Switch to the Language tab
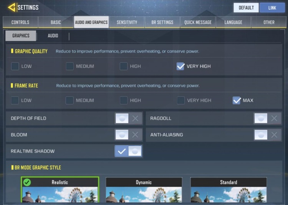The image size is (288, 205). click(233, 22)
